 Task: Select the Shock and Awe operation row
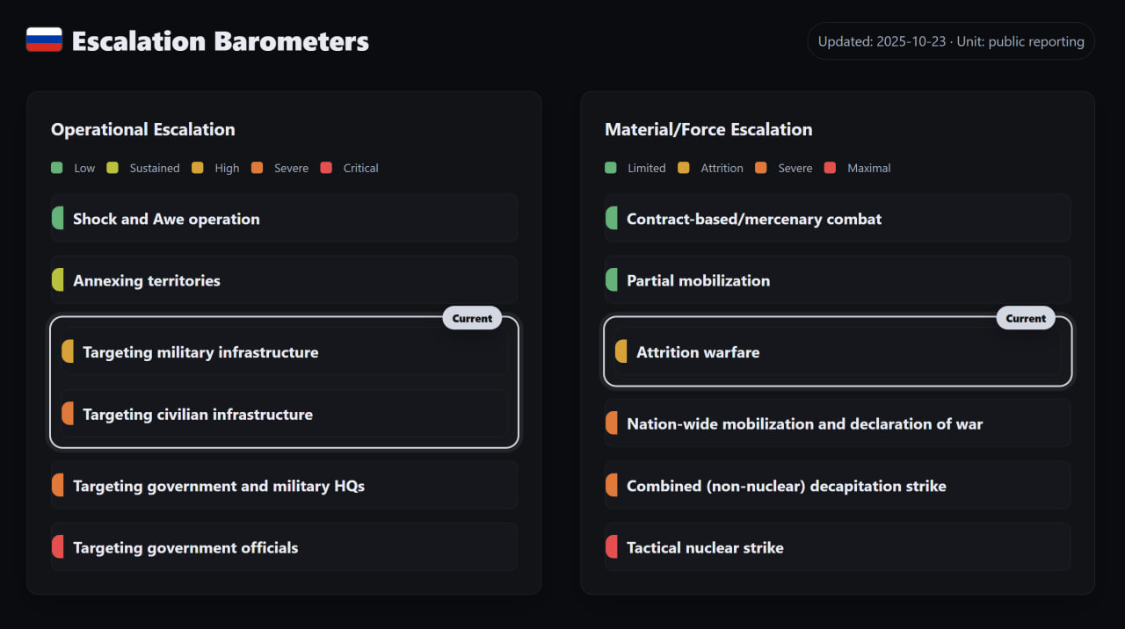point(283,219)
